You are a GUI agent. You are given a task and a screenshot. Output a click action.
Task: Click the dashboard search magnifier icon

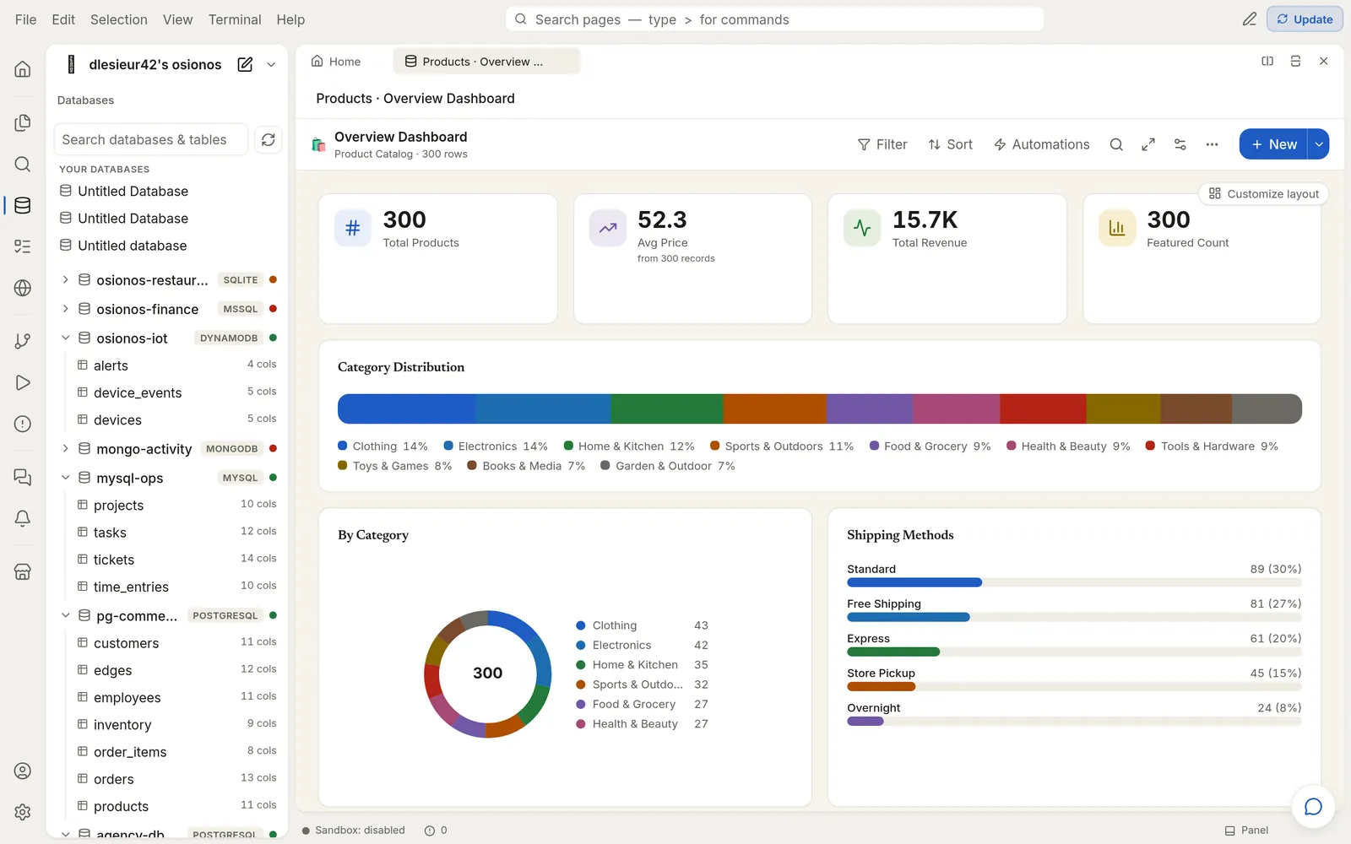[x=1116, y=144]
